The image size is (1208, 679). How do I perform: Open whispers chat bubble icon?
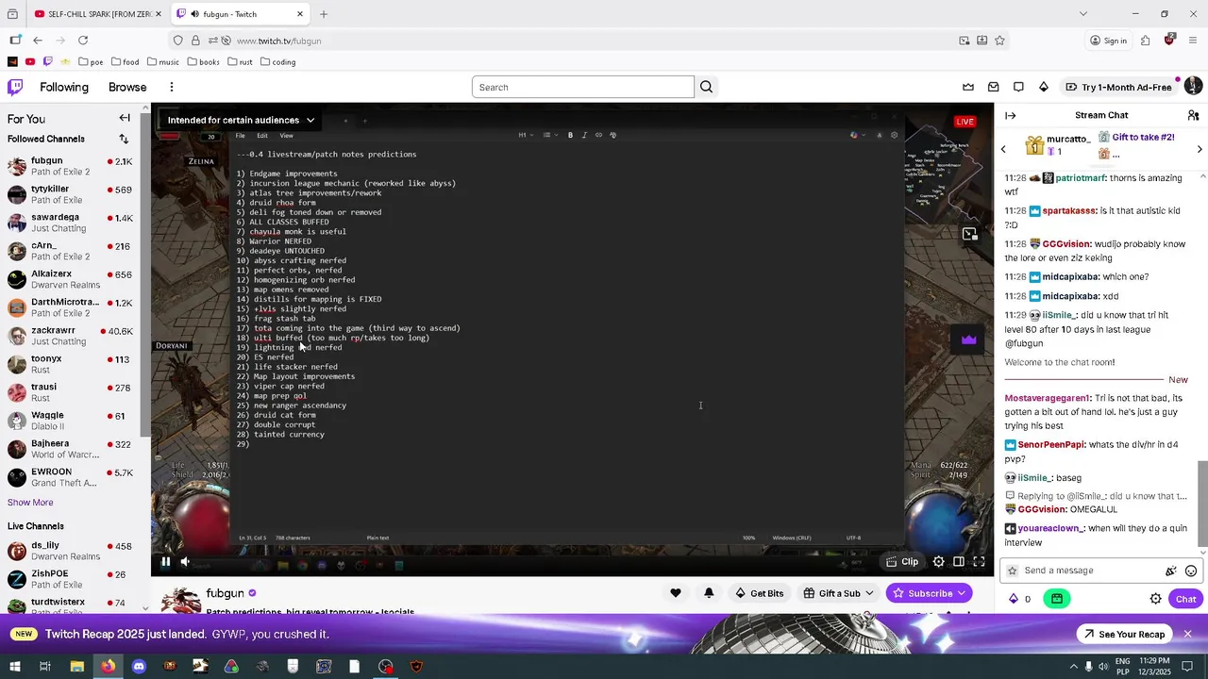pyautogui.click(x=1018, y=87)
